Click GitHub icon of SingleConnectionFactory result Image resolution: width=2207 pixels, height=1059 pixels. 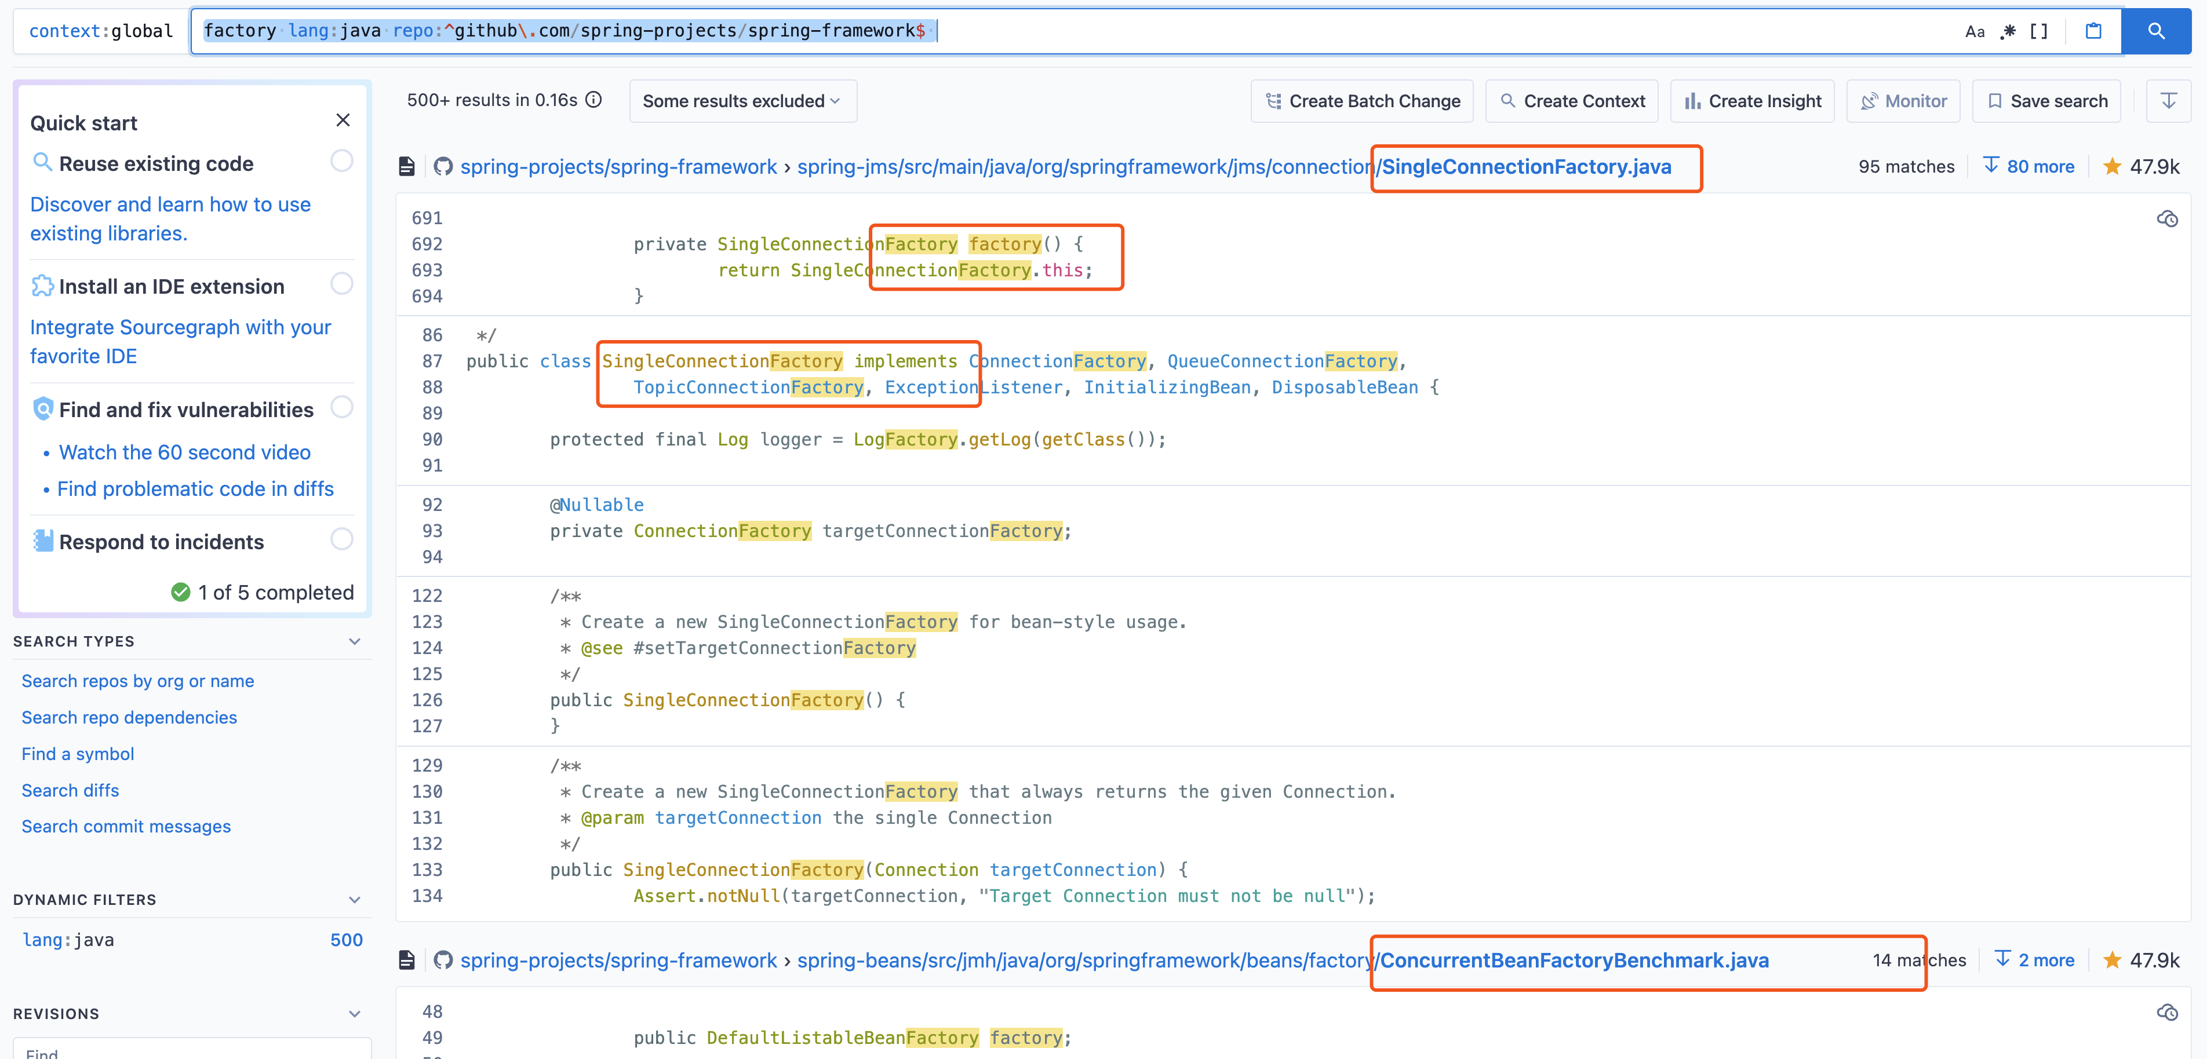443,167
